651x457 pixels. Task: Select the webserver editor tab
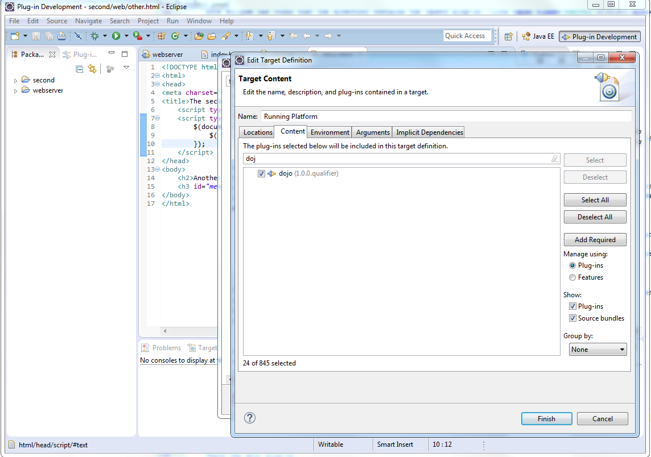click(163, 55)
